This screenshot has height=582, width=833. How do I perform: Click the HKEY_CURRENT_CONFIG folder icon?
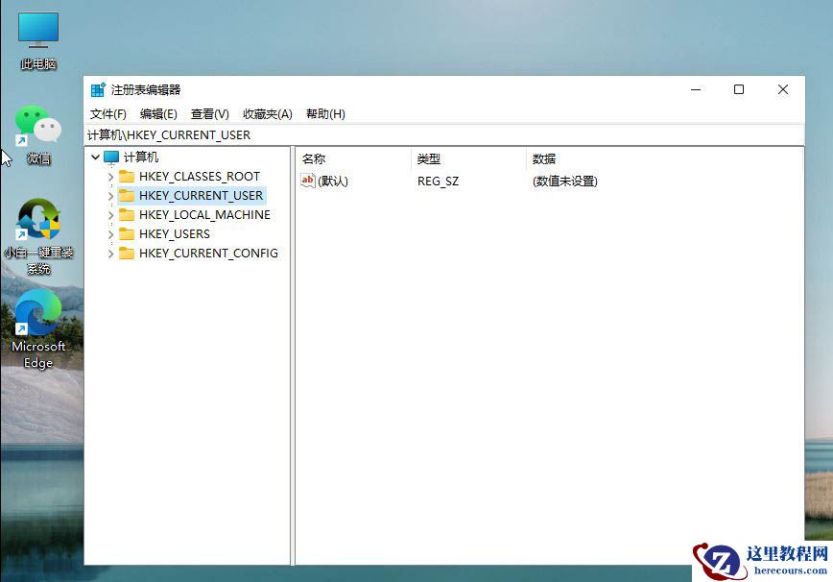point(128,253)
